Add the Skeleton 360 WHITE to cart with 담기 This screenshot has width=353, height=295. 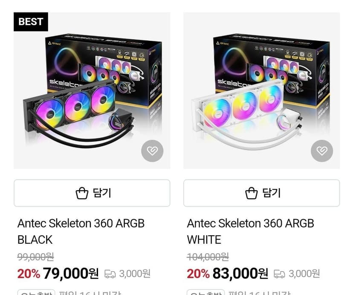[262, 193]
